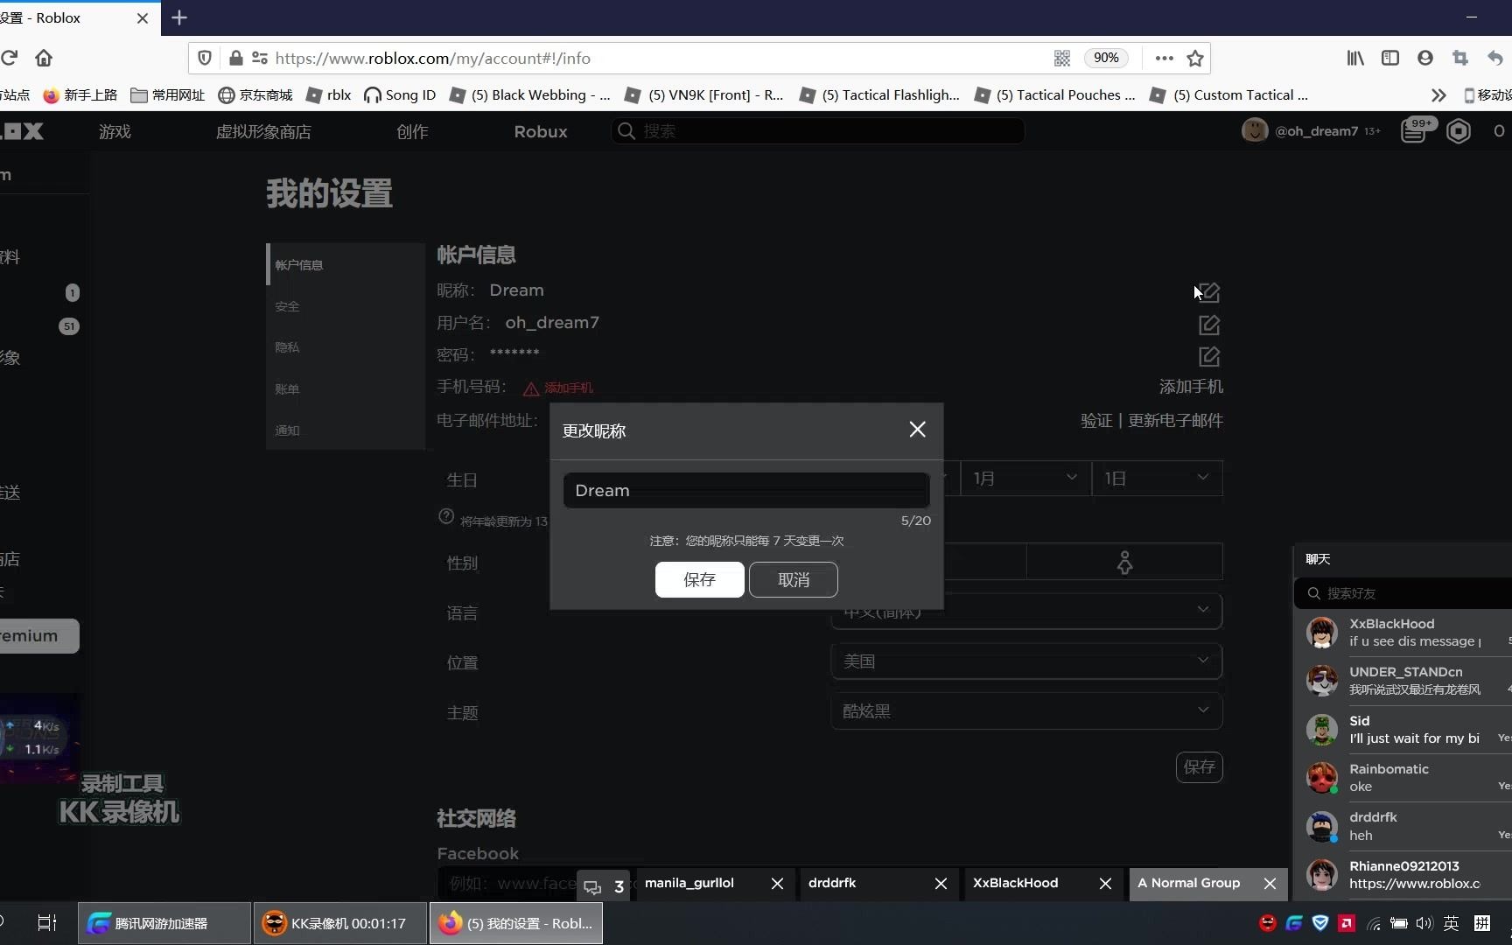Image resolution: width=1512 pixels, height=945 pixels.
Task: Select the 安全 settings tab
Action: pyautogui.click(x=346, y=306)
